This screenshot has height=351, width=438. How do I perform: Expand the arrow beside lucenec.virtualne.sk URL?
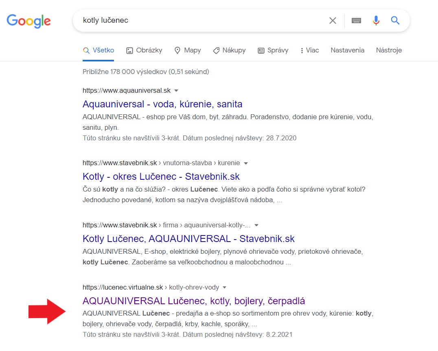coord(224,288)
